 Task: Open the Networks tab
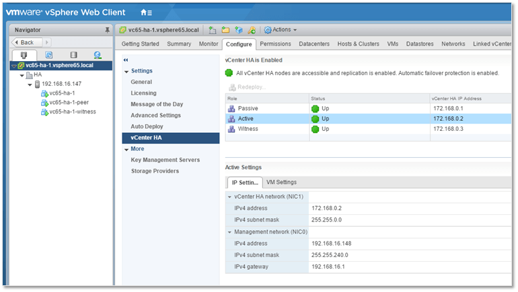coord(453,44)
